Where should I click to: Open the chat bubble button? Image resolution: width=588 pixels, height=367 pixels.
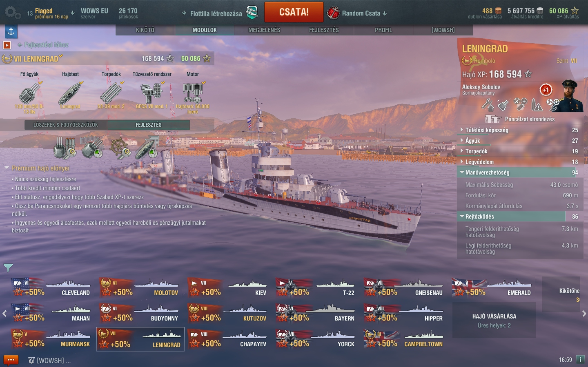pos(11,360)
